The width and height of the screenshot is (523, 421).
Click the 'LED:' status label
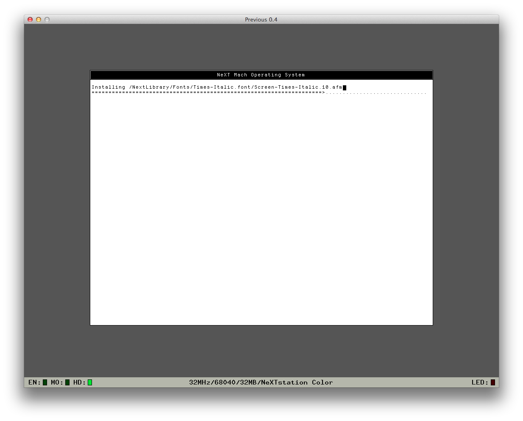[480, 382]
